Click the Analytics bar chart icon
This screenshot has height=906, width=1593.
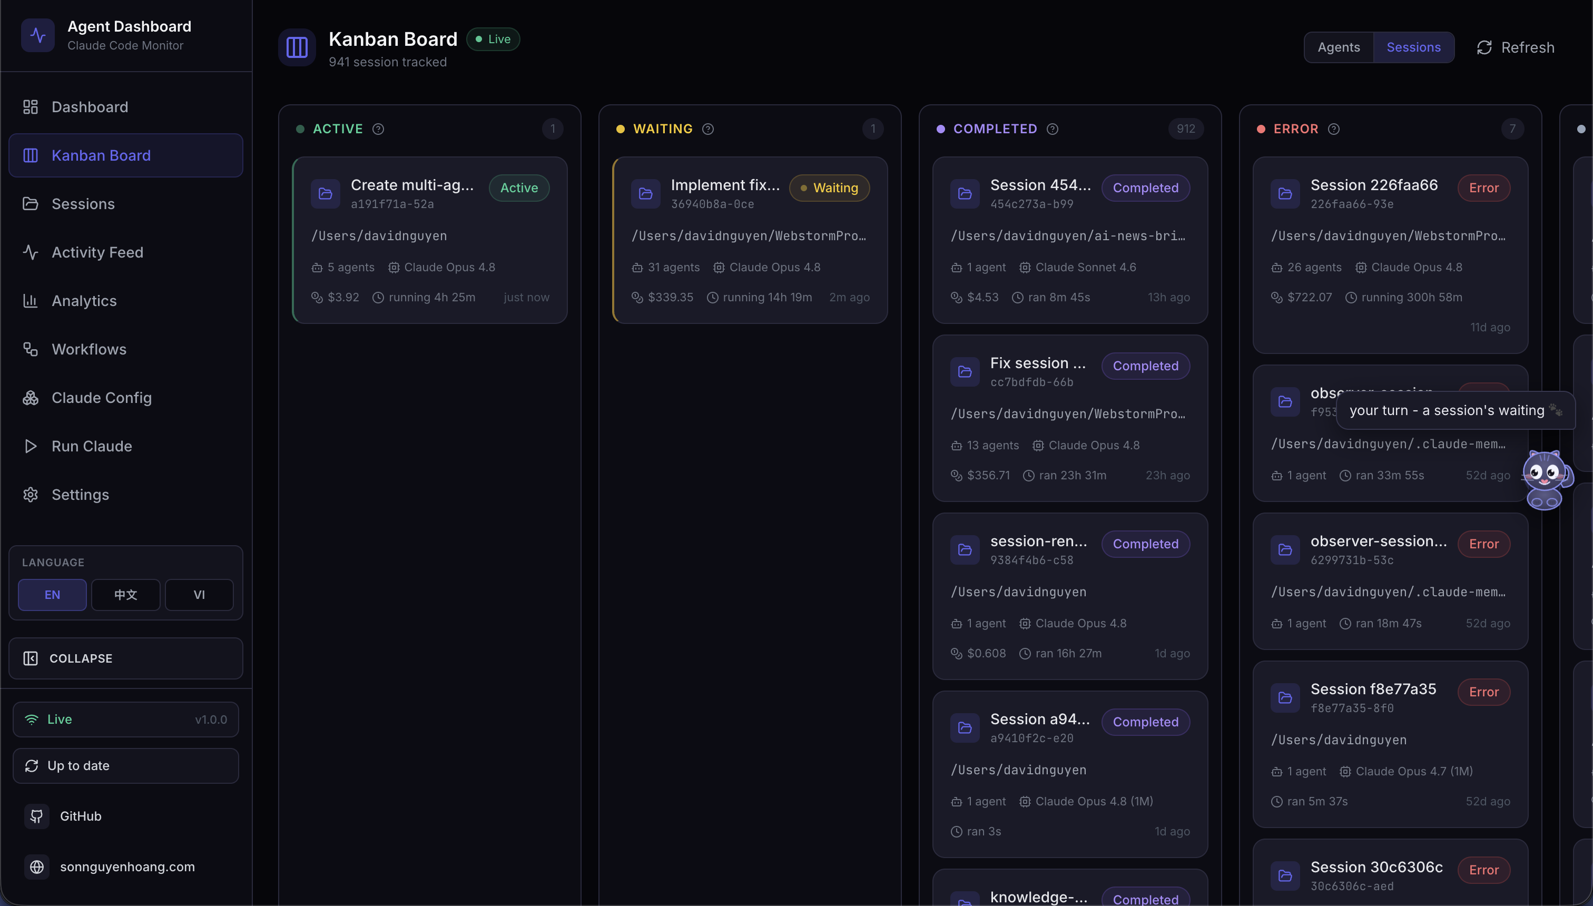tap(31, 301)
